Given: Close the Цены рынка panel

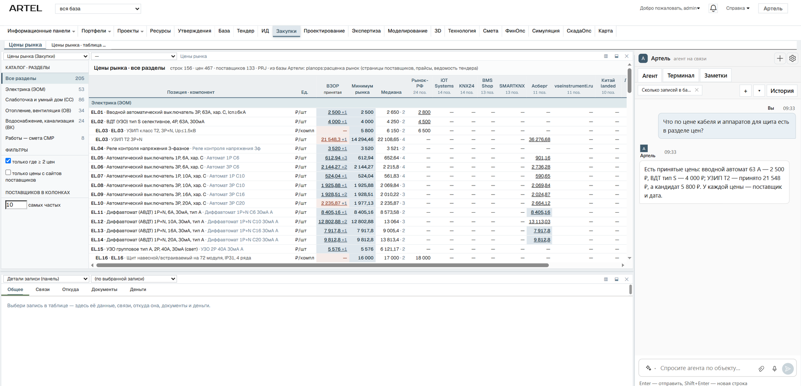Looking at the screenshot, I should pyautogui.click(x=627, y=56).
